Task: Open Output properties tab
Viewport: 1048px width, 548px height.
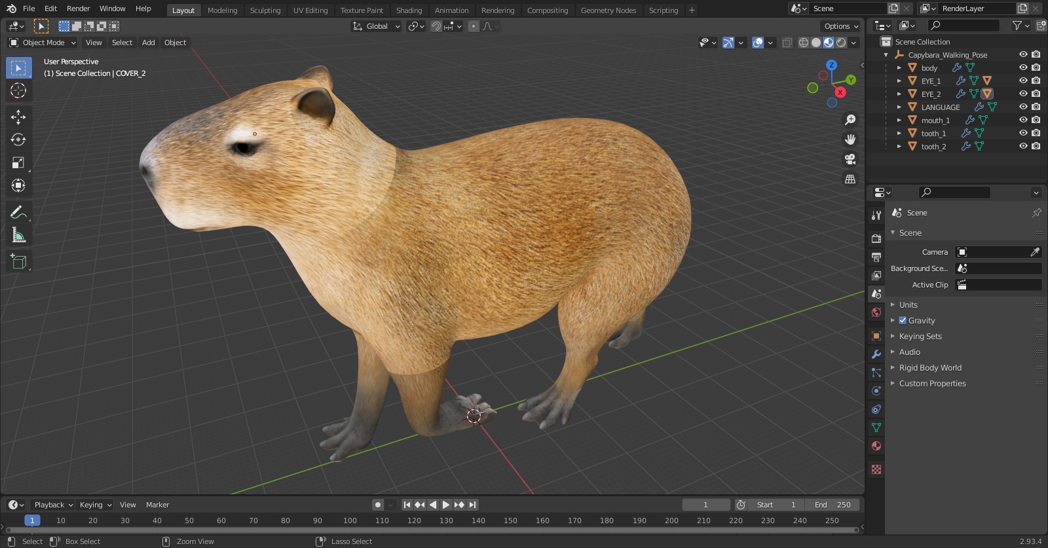Action: coord(876,257)
